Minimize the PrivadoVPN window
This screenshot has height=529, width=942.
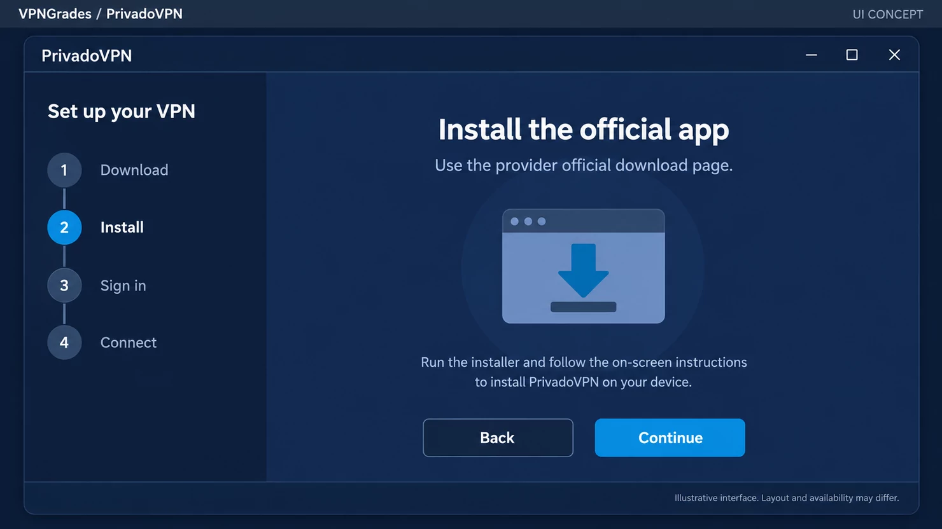pos(812,55)
